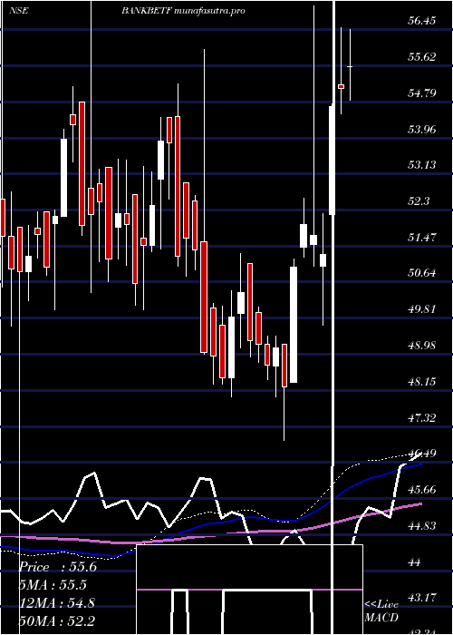Click the 53.96 price axis label
453x635 pixels.
(x=422, y=129)
